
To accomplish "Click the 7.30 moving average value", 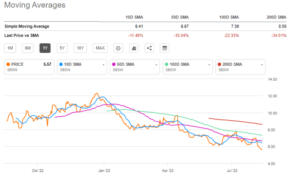I will 235,27.
